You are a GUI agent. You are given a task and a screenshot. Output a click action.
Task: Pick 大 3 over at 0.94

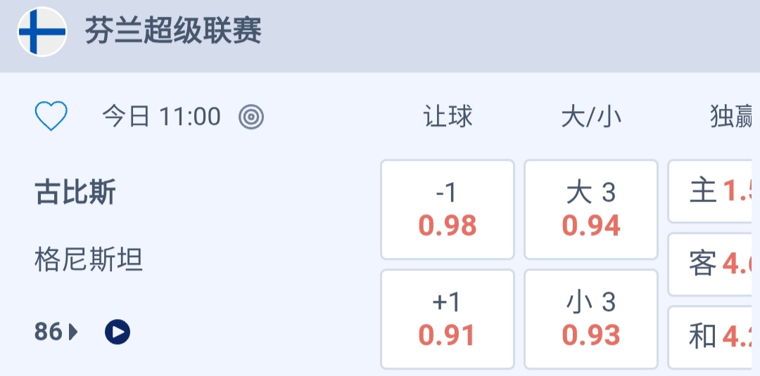pos(591,209)
